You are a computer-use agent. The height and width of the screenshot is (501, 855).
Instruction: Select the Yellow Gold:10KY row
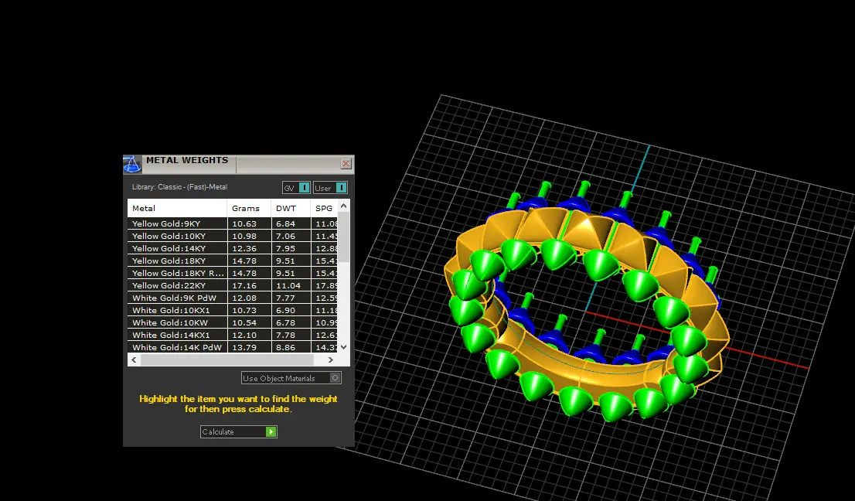tap(232, 236)
